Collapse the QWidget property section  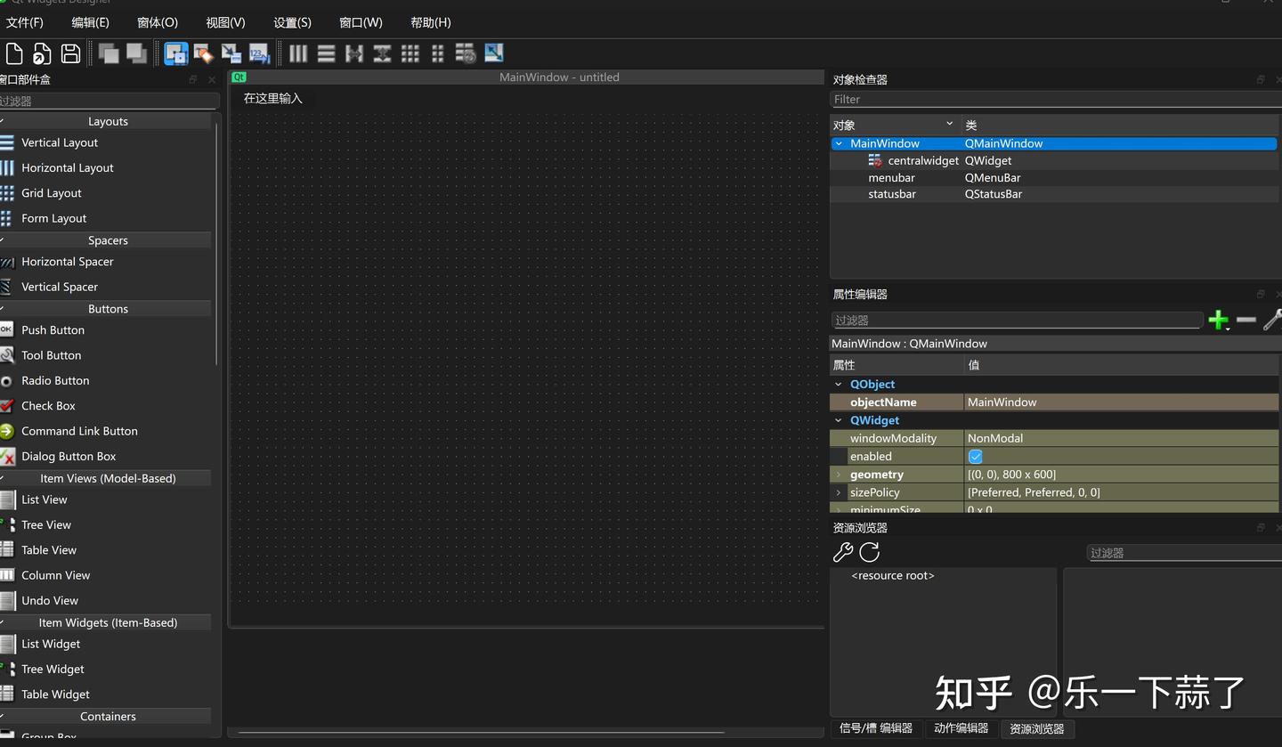(838, 420)
